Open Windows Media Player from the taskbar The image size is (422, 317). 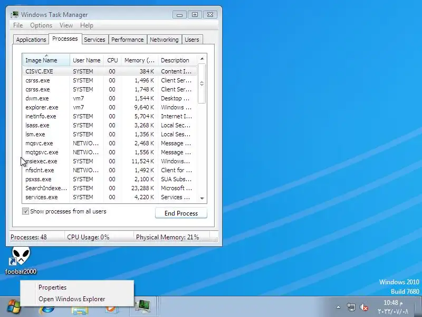111,310
